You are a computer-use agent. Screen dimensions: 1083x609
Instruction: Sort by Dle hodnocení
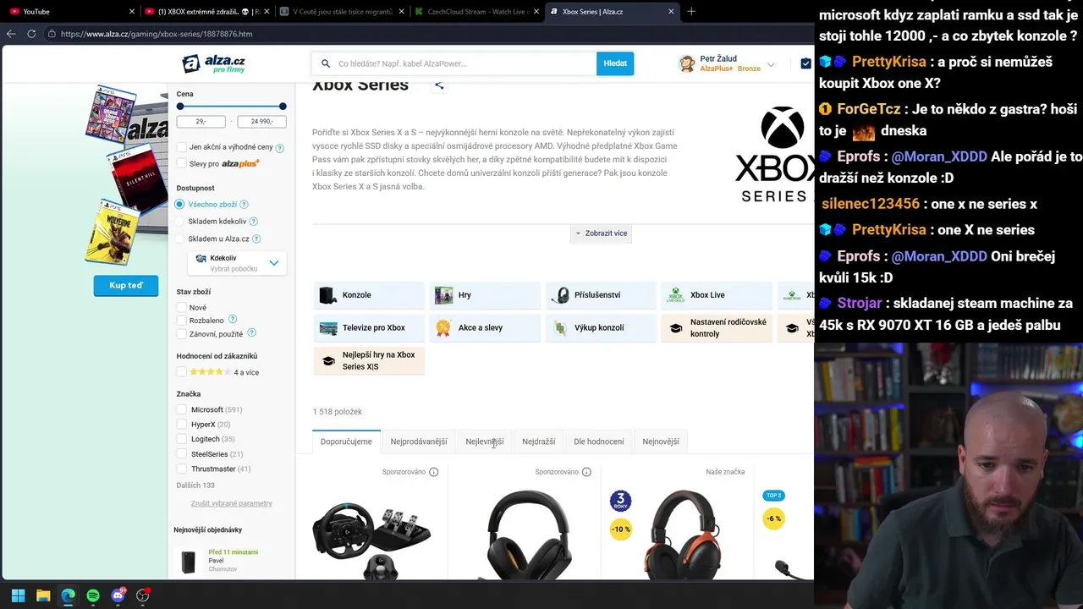pyautogui.click(x=599, y=442)
